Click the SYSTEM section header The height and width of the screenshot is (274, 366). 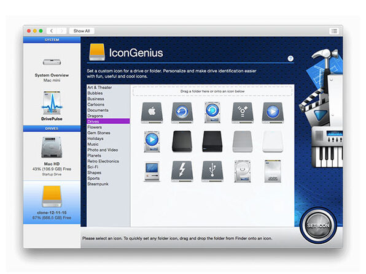[x=52, y=40]
